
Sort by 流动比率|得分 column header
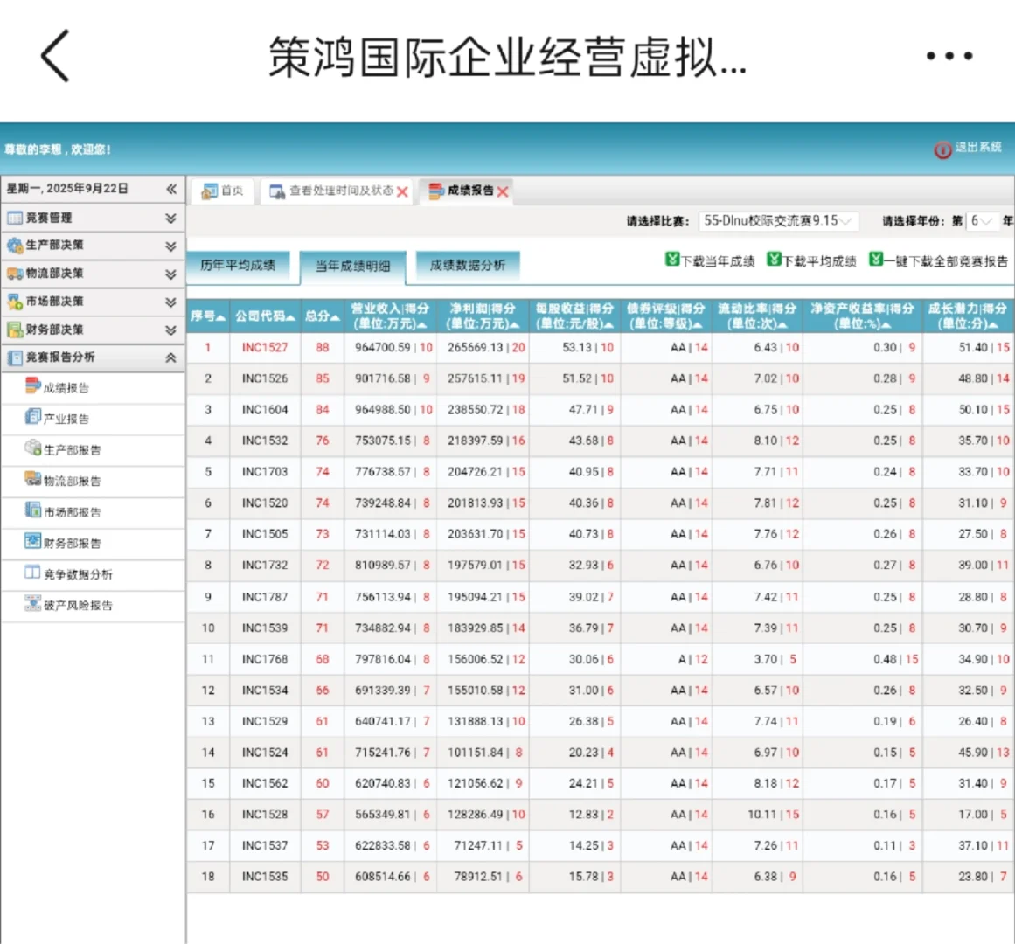click(757, 316)
